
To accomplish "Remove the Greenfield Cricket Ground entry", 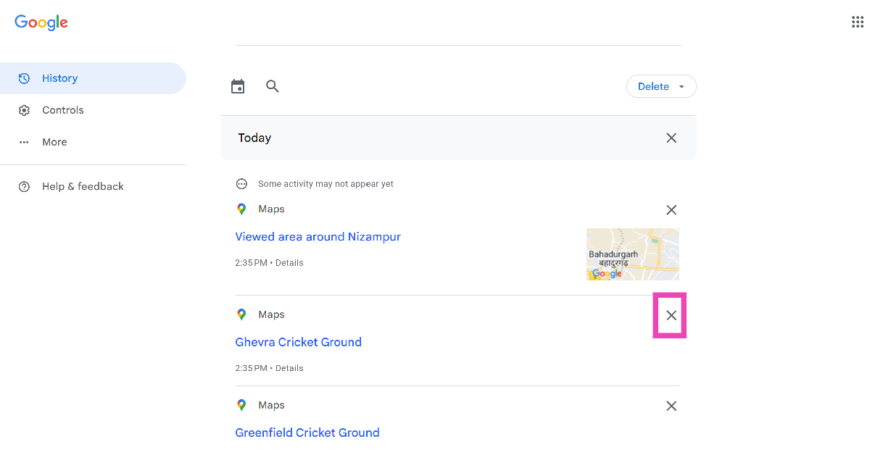I will (671, 406).
